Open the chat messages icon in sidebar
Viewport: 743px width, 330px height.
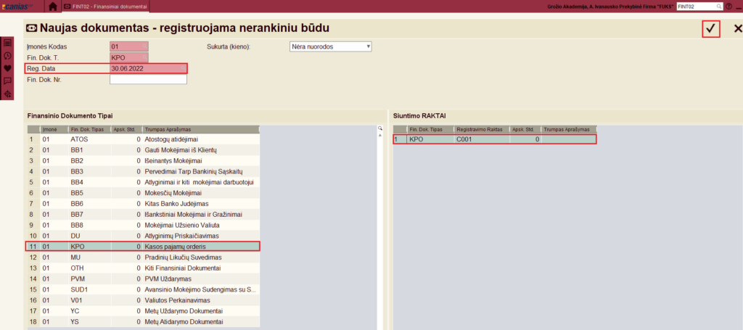coord(7,81)
